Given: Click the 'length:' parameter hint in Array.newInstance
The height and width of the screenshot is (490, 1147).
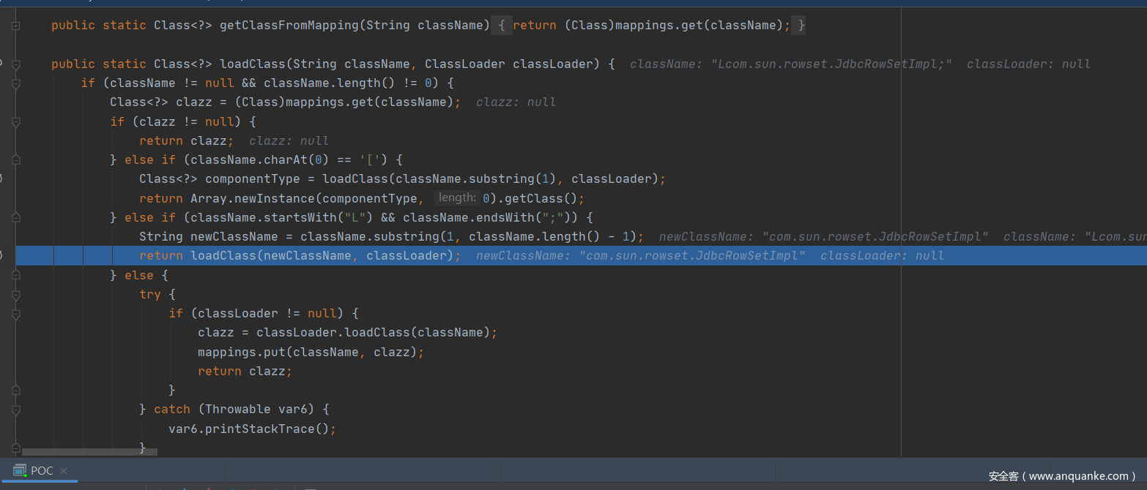Looking at the screenshot, I should (457, 198).
